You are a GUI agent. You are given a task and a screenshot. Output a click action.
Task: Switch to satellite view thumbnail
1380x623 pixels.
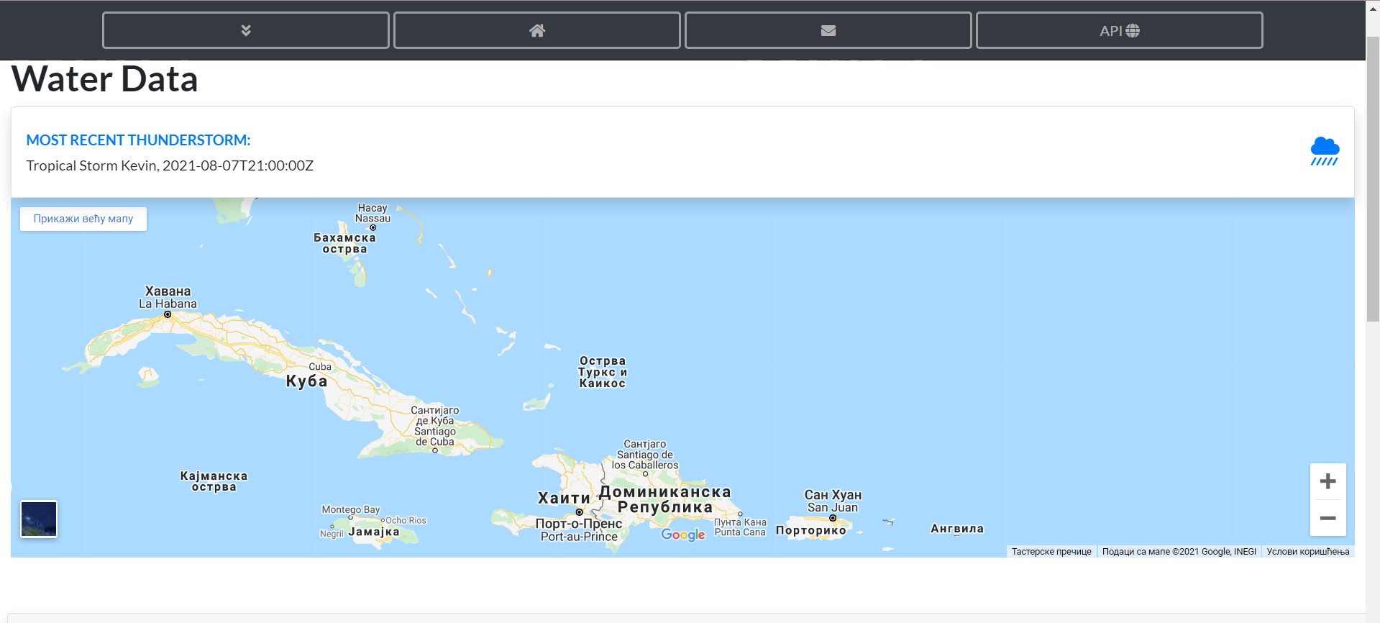[x=39, y=519]
